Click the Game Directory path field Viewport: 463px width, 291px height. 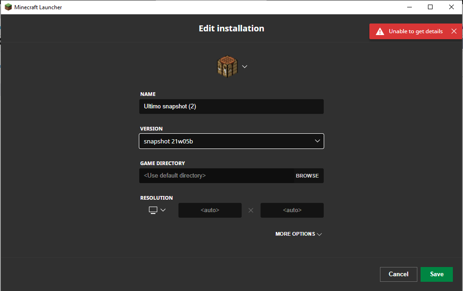[x=216, y=176]
